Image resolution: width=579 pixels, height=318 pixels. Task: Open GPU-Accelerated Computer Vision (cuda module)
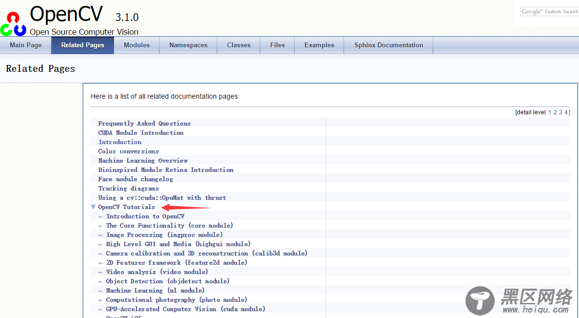point(185,309)
